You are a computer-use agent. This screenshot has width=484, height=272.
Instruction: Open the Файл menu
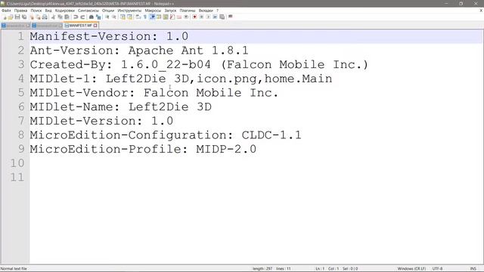(x=6, y=11)
